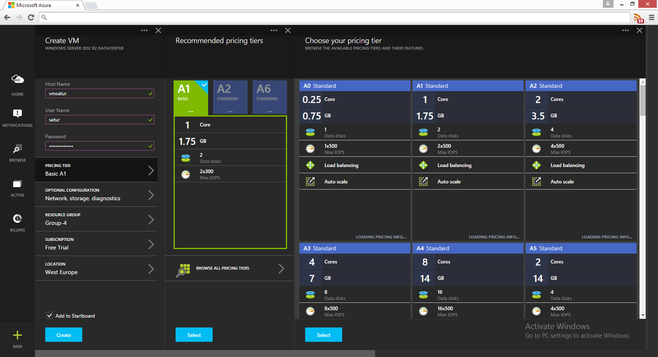Expand the Resource Group row
Screen dimensions: 658x357
click(x=96, y=219)
